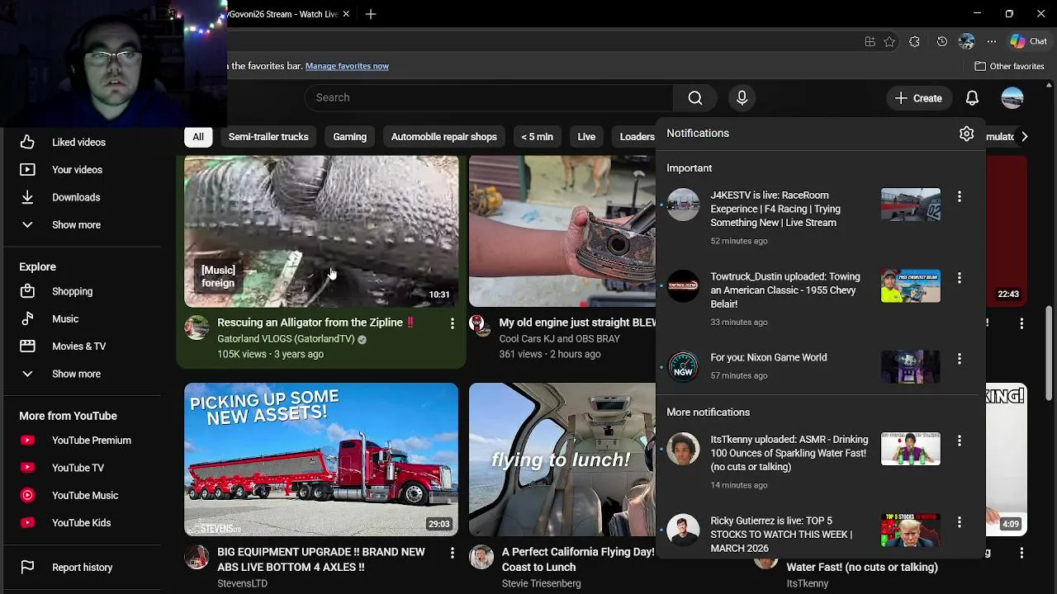
Task: Play the flying to lunch thumbnail
Action: coord(562,460)
